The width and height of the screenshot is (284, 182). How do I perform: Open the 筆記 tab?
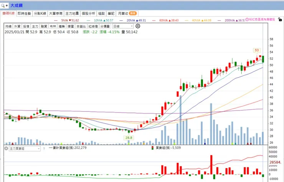[111, 13]
